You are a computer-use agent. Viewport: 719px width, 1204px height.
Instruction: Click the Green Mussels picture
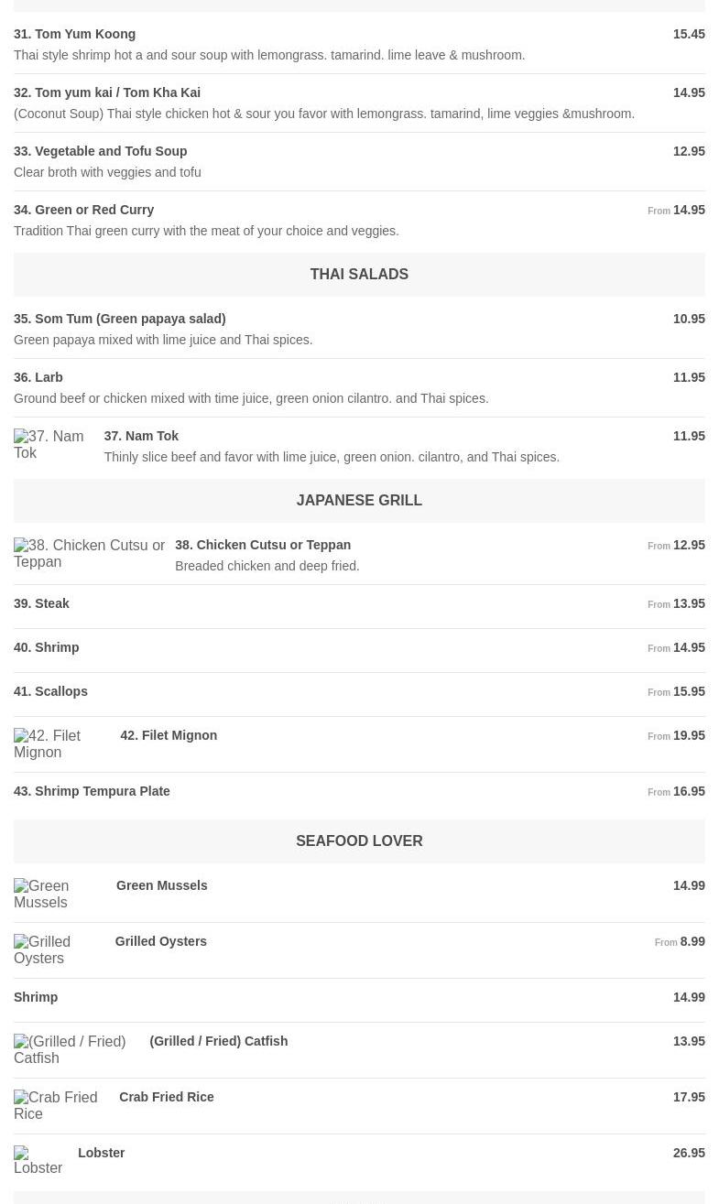(60, 895)
